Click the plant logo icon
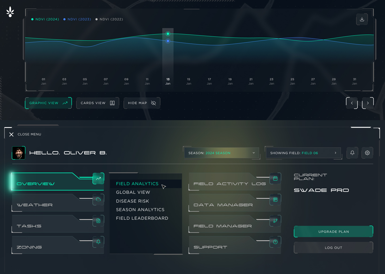Viewport: 385px width, 274px height. point(10,12)
